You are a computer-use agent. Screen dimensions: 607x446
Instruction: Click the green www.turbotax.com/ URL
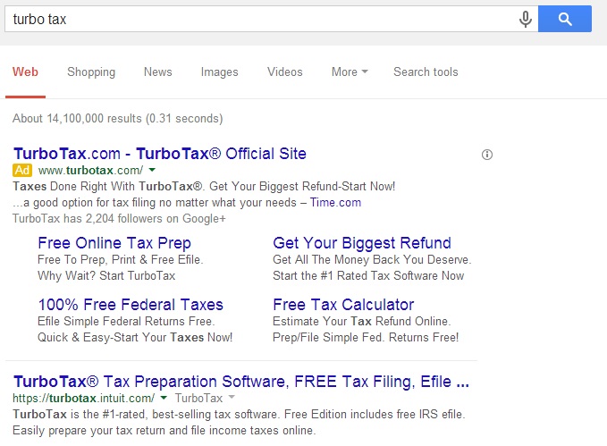tap(90, 171)
